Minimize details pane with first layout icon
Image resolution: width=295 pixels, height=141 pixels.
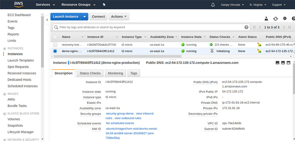[277, 63]
